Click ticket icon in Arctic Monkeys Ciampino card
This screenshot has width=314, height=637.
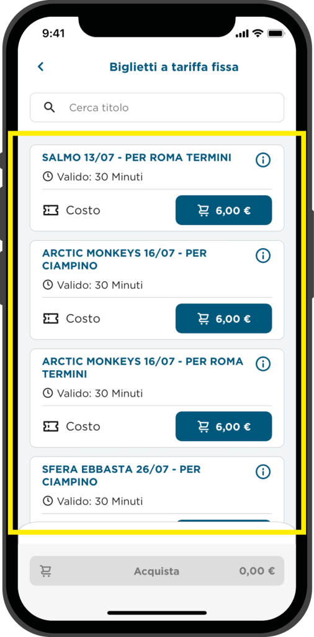pyautogui.click(x=51, y=318)
